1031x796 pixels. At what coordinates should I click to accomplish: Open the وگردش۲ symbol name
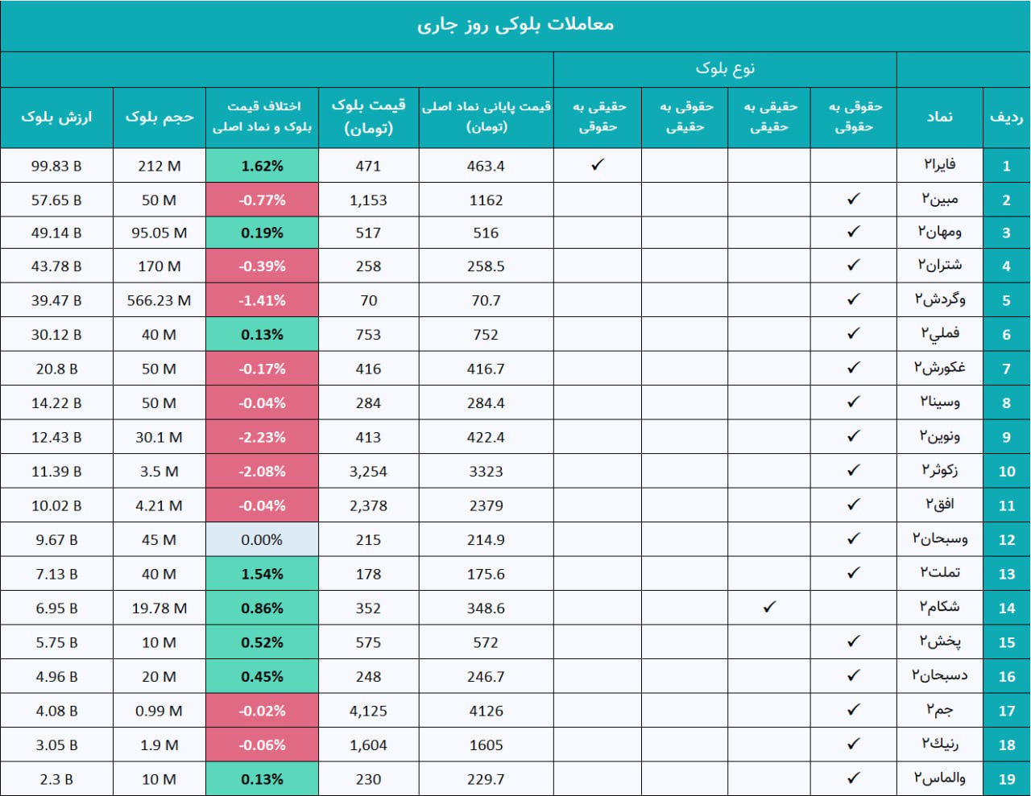939,299
